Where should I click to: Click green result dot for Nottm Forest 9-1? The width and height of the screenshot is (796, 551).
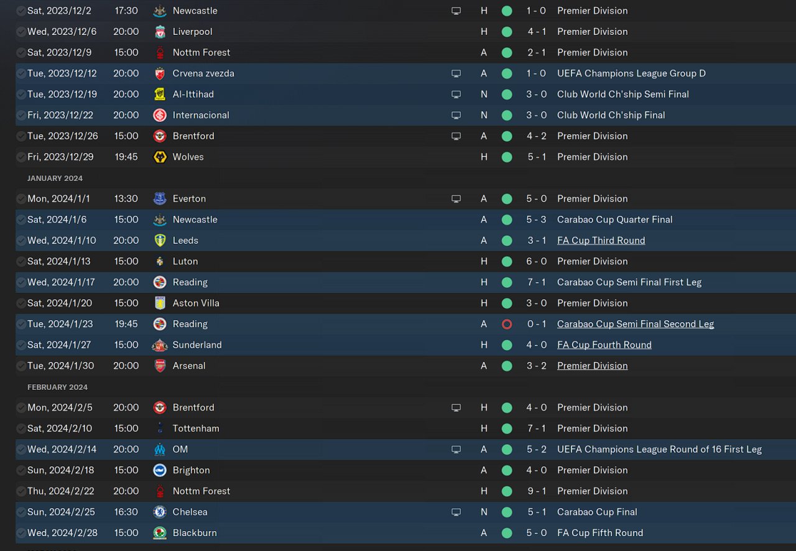click(x=507, y=491)
